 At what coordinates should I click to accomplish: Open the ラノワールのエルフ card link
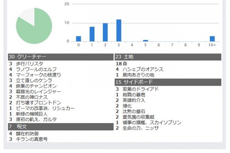(x=36, y=69)
